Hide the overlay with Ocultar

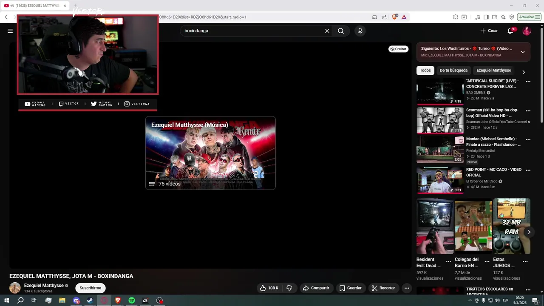click(398, 49)
